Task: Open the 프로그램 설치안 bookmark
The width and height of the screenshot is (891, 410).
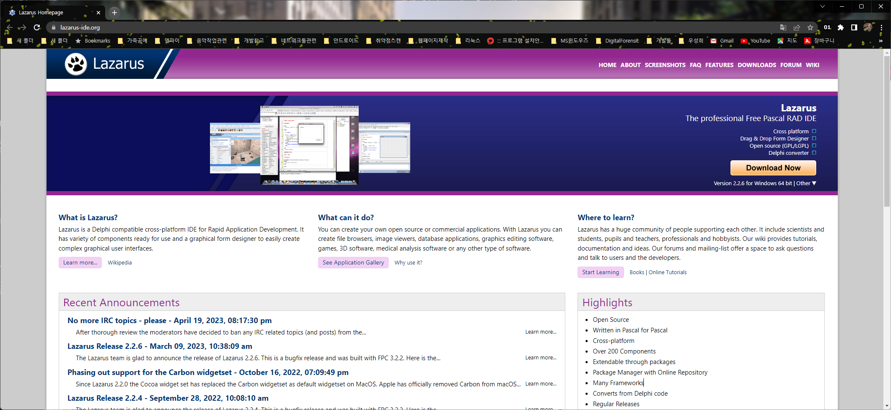Action: click(515, 41)
